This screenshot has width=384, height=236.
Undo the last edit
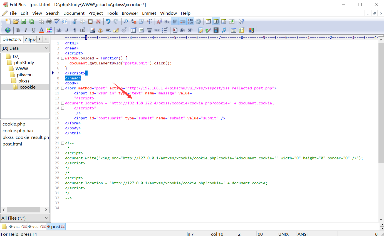pos(108,21)
